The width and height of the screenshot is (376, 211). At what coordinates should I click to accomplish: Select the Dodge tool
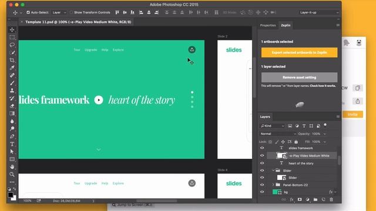tap(12, 129)
